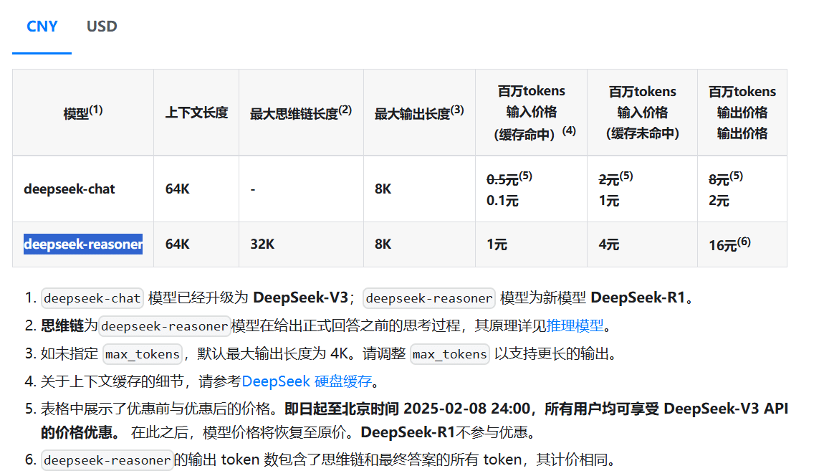Switch to the USD pricing tab

(x=101, y=26)
